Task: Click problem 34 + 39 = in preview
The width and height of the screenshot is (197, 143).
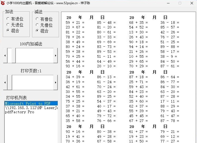Action: click(75, 77)
